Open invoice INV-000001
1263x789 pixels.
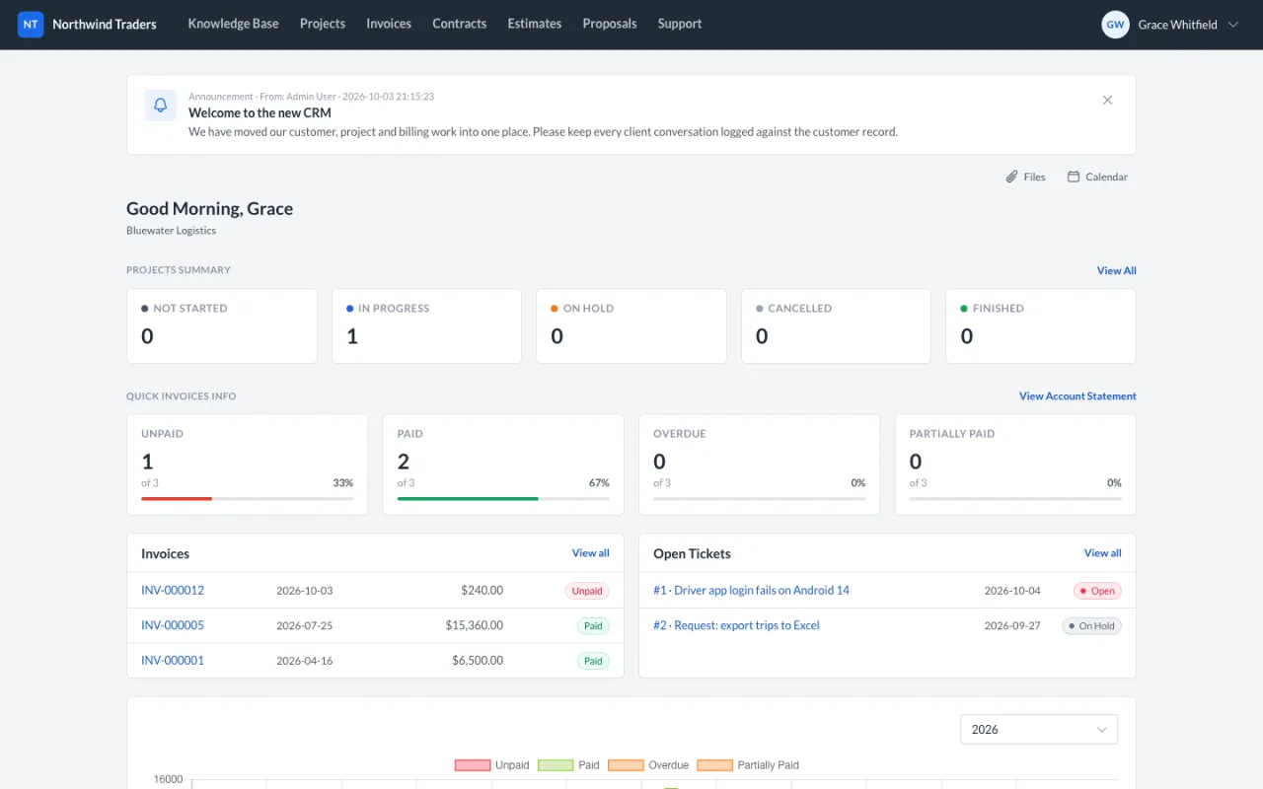[x=173, y=660]
